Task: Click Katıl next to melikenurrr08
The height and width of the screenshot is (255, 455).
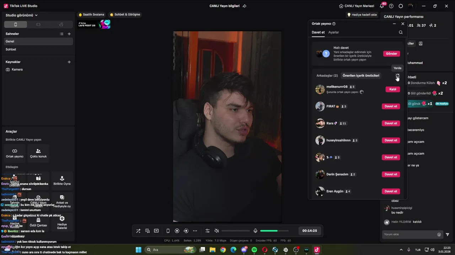Action: tap(393, 89)
